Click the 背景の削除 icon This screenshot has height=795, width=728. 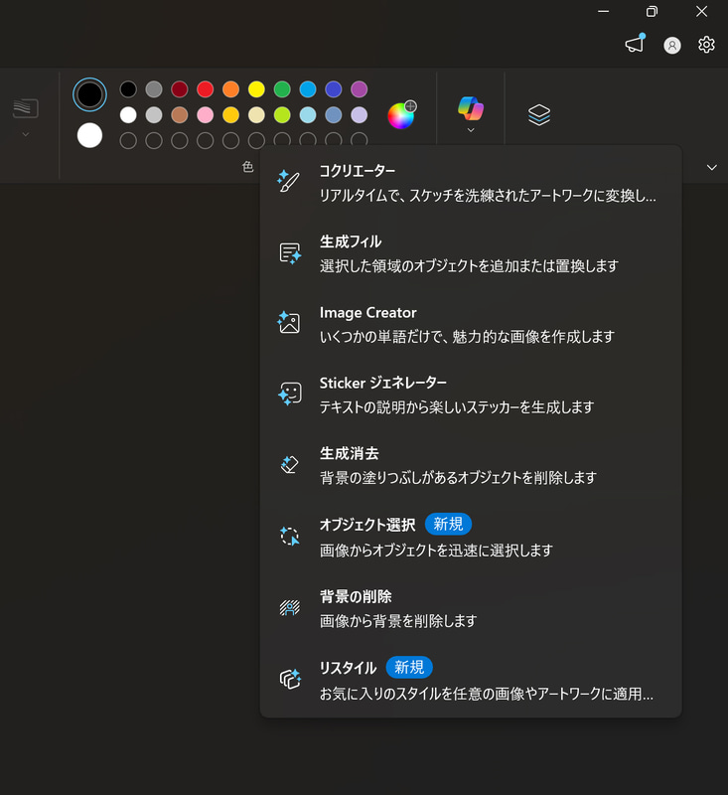click(290, 607)
